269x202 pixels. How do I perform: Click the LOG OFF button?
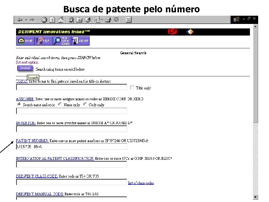(80, 41)
